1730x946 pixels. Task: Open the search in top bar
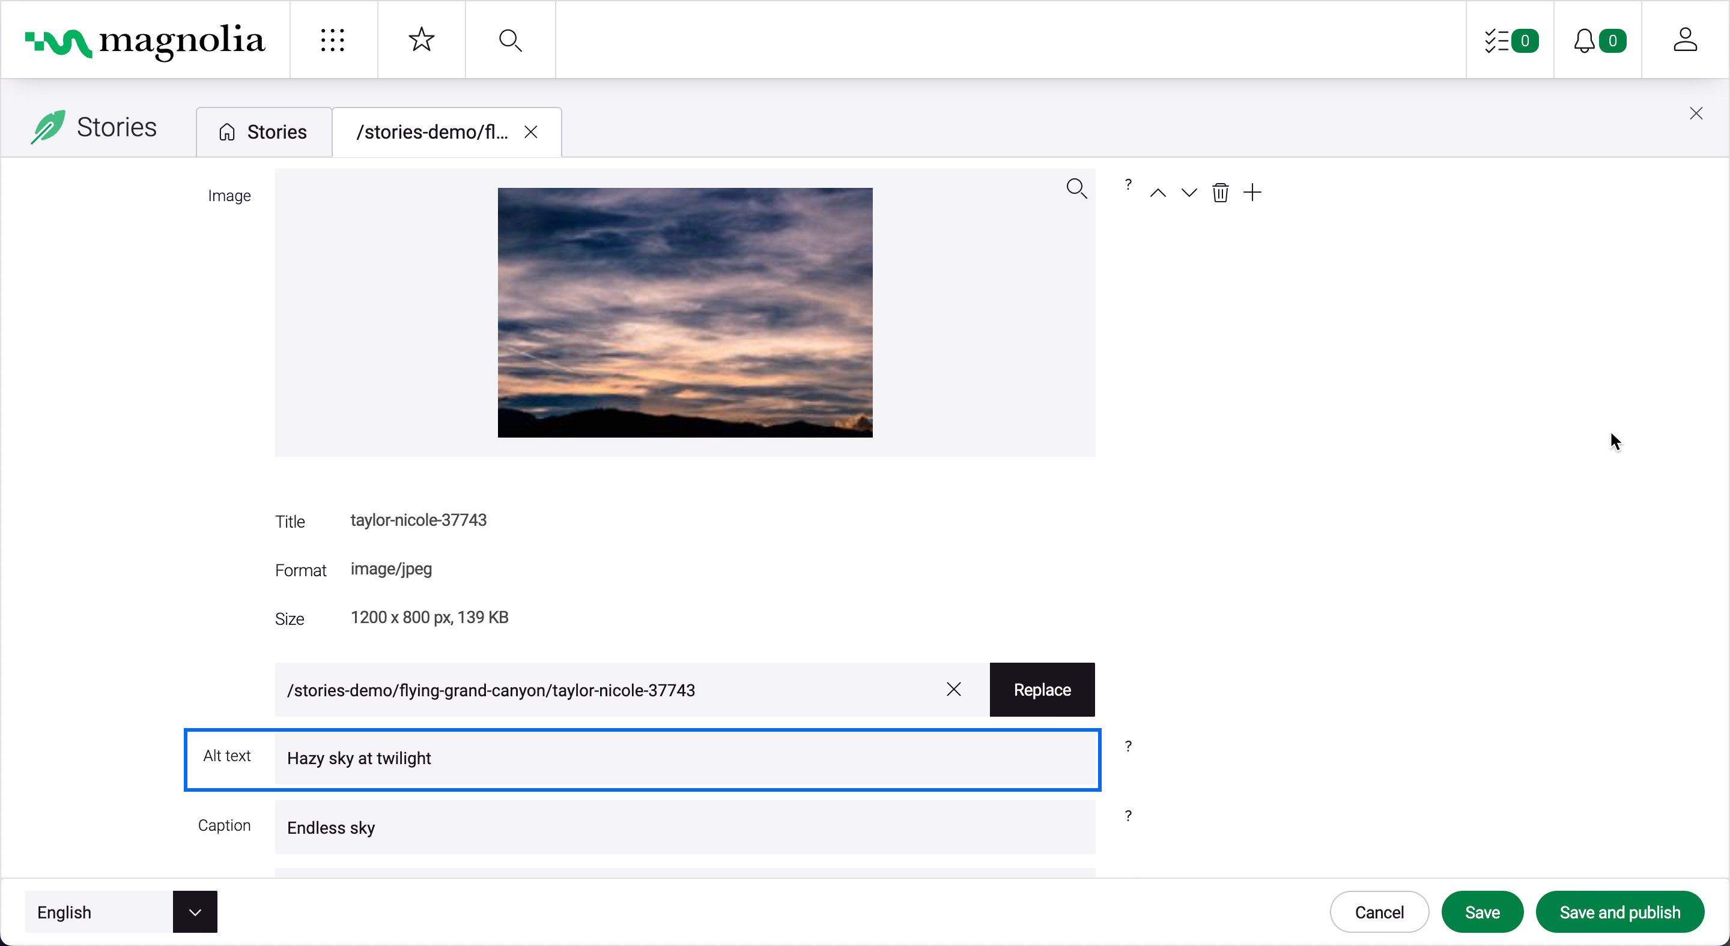click(x=511, y=40)
